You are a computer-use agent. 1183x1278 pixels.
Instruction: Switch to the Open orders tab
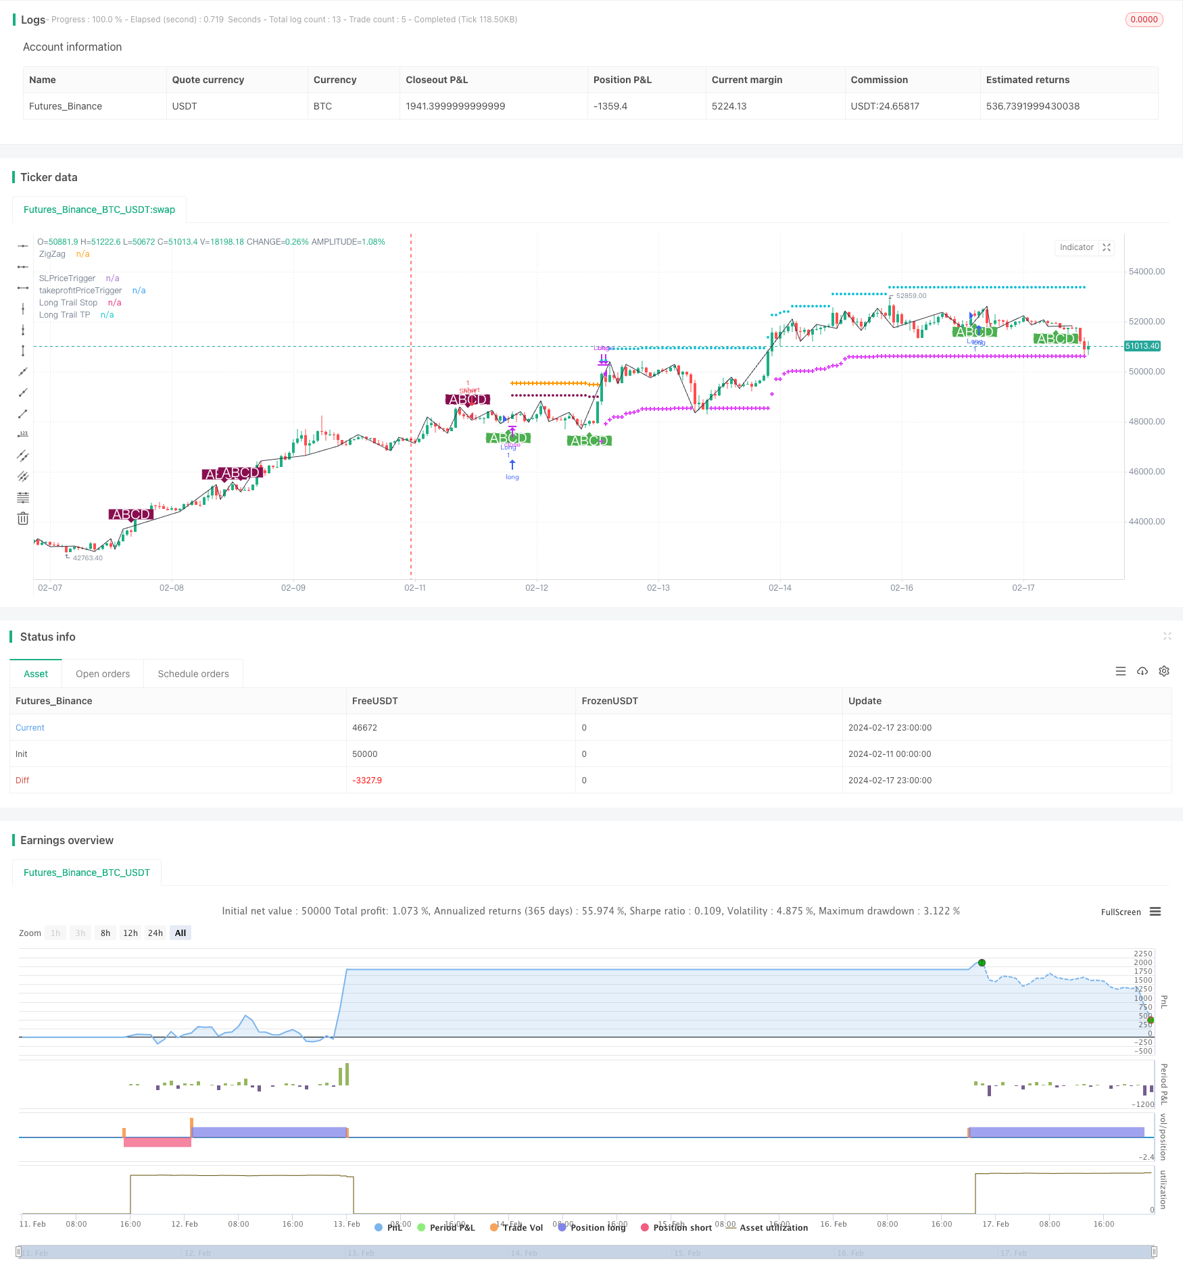(103, 674)
